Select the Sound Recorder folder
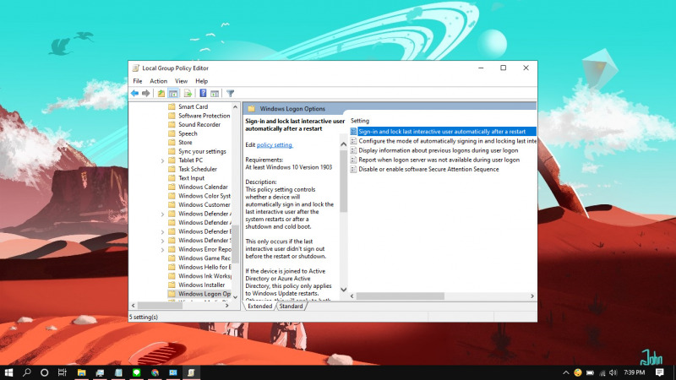This screenshot has width=676, height=380. pyautogui.click(x=199, y=124)
